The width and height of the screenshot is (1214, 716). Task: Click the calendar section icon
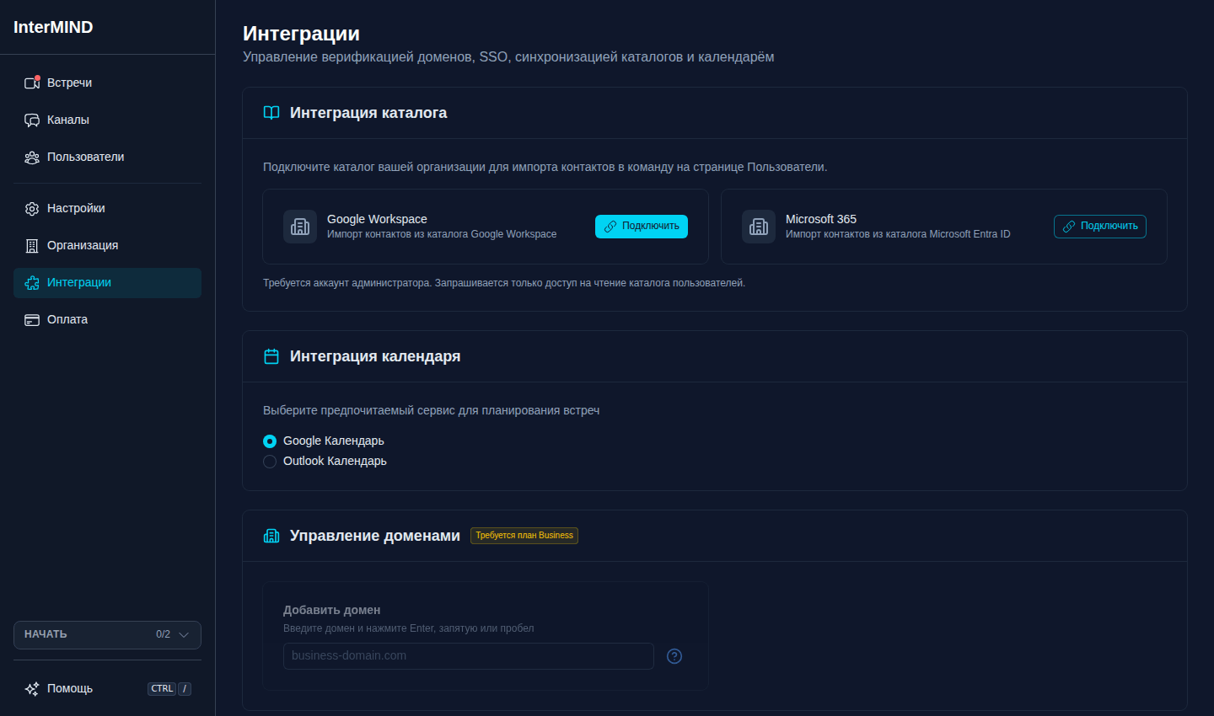click(x=271, y=356)
